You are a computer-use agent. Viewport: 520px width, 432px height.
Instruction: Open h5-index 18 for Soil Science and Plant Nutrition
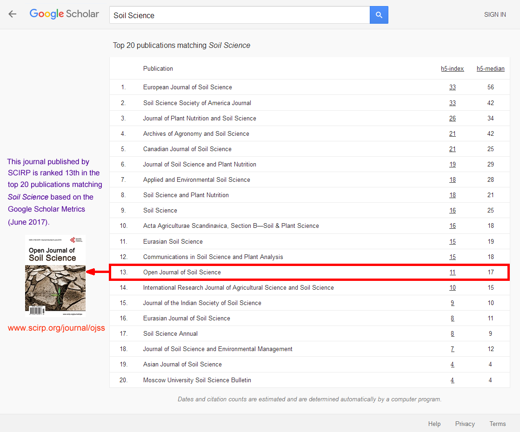[453, 195]
